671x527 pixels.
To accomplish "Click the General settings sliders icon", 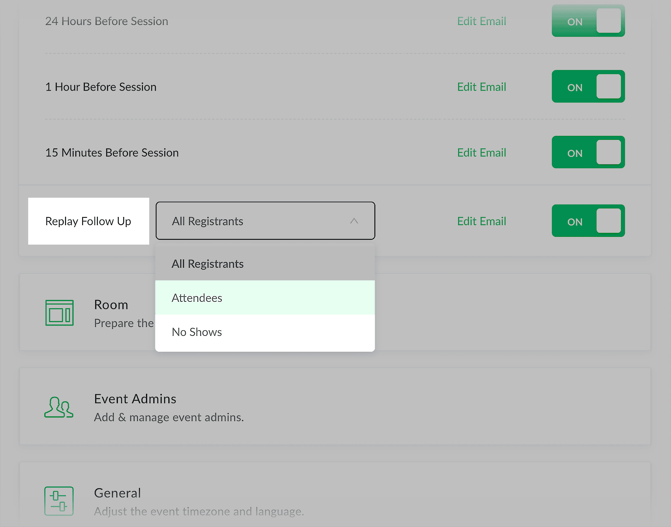I will (59, 501).
